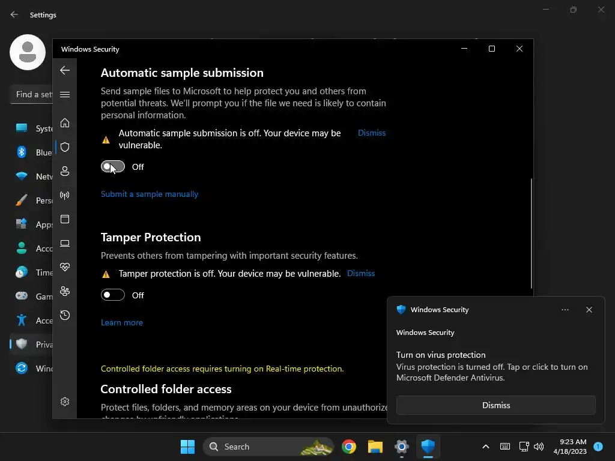Launch Google Chrome from taskbar
Screen dimensions: 615x461
click(x=349, y=447)
